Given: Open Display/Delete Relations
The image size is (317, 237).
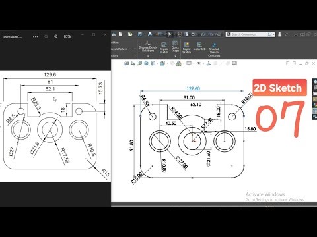Looking at the screenshot, I should point(148,46).
